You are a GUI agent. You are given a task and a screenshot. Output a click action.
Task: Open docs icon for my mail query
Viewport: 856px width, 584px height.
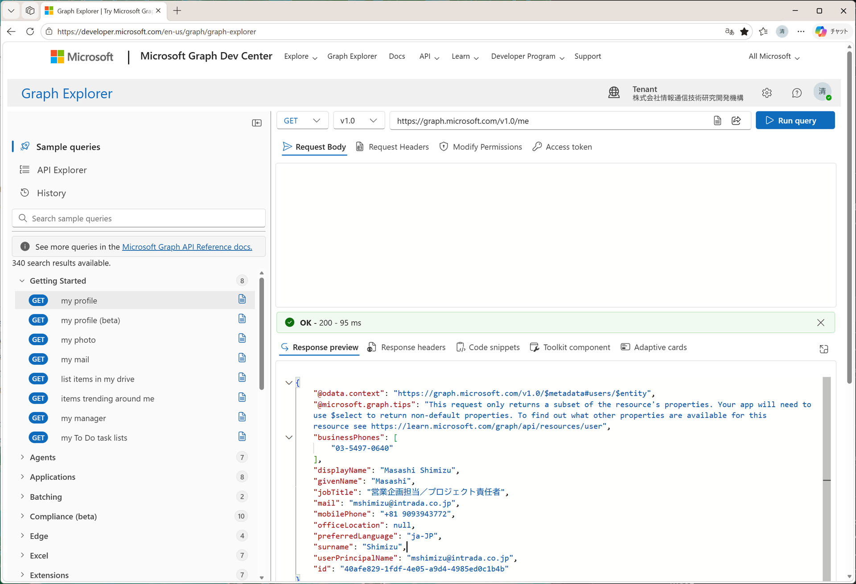pos(242,358)
